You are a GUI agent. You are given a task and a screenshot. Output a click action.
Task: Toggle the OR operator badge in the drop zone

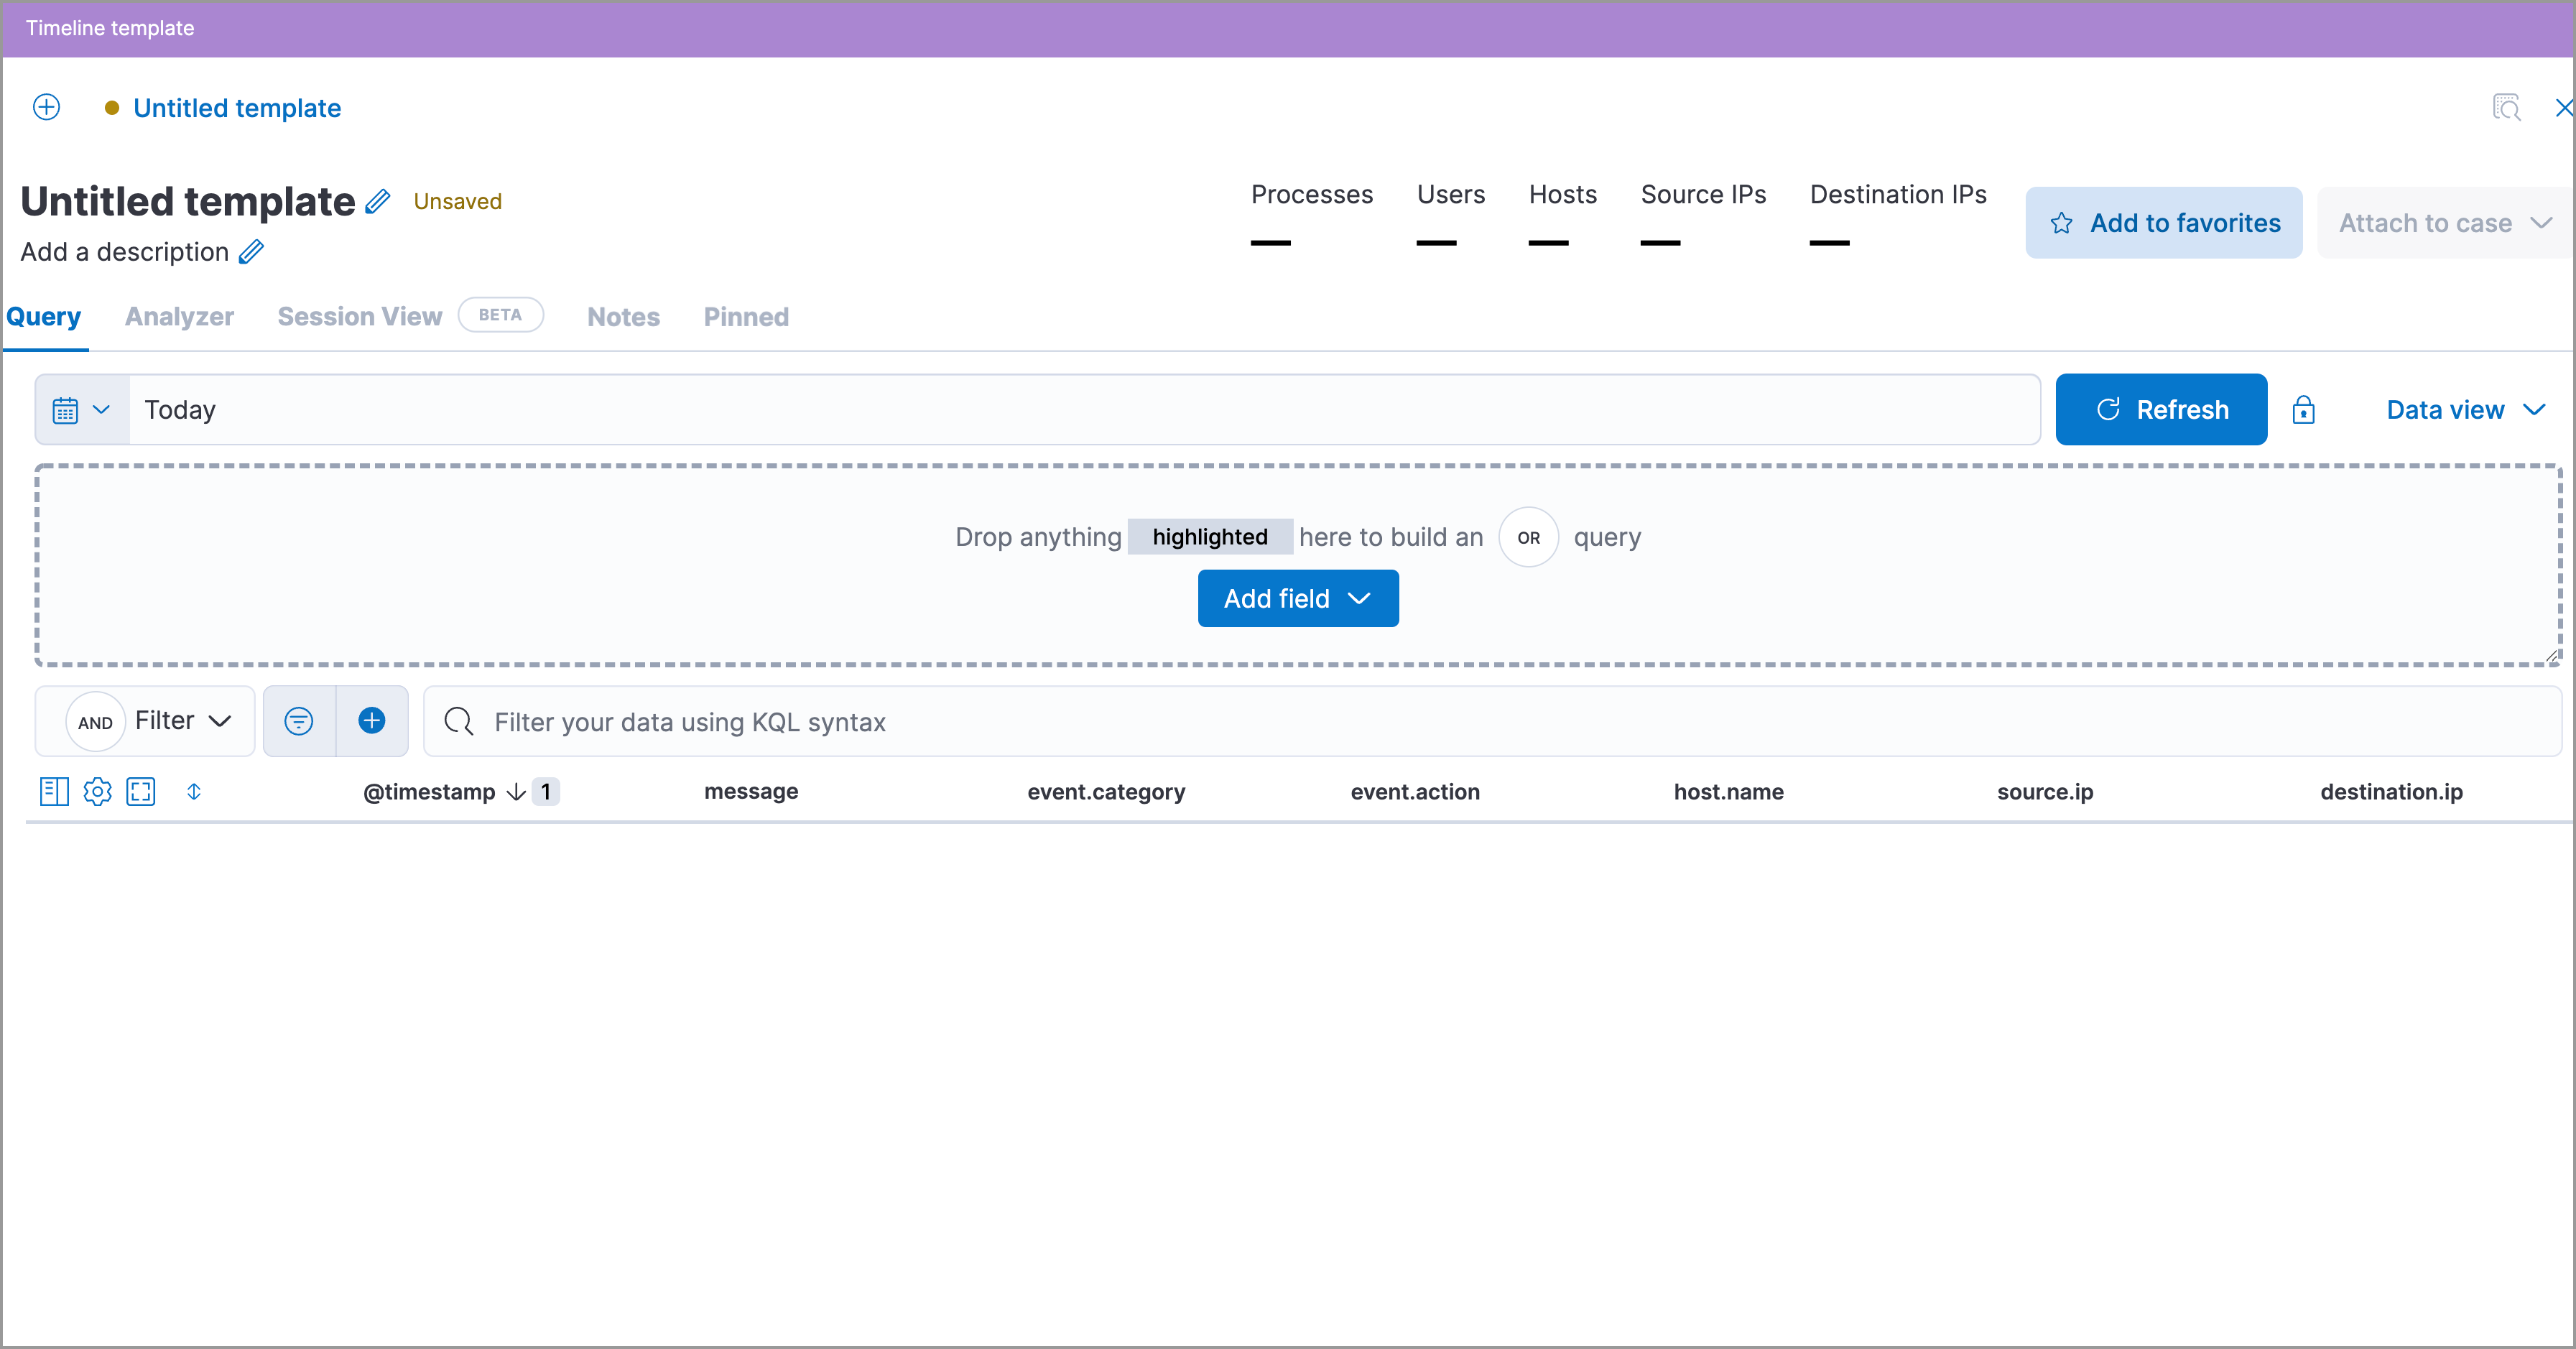point(1528,537)
